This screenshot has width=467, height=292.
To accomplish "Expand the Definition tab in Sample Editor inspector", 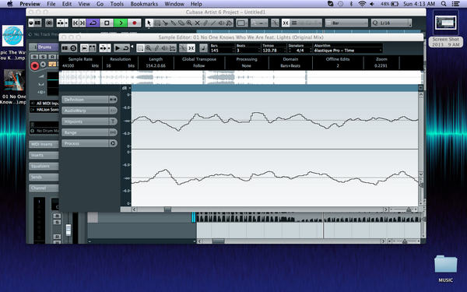I will point(90,100).
